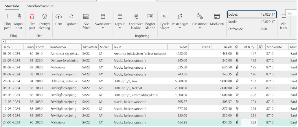Click Kontonavn cell 'Deltagerforplejning'

[65, 61]
